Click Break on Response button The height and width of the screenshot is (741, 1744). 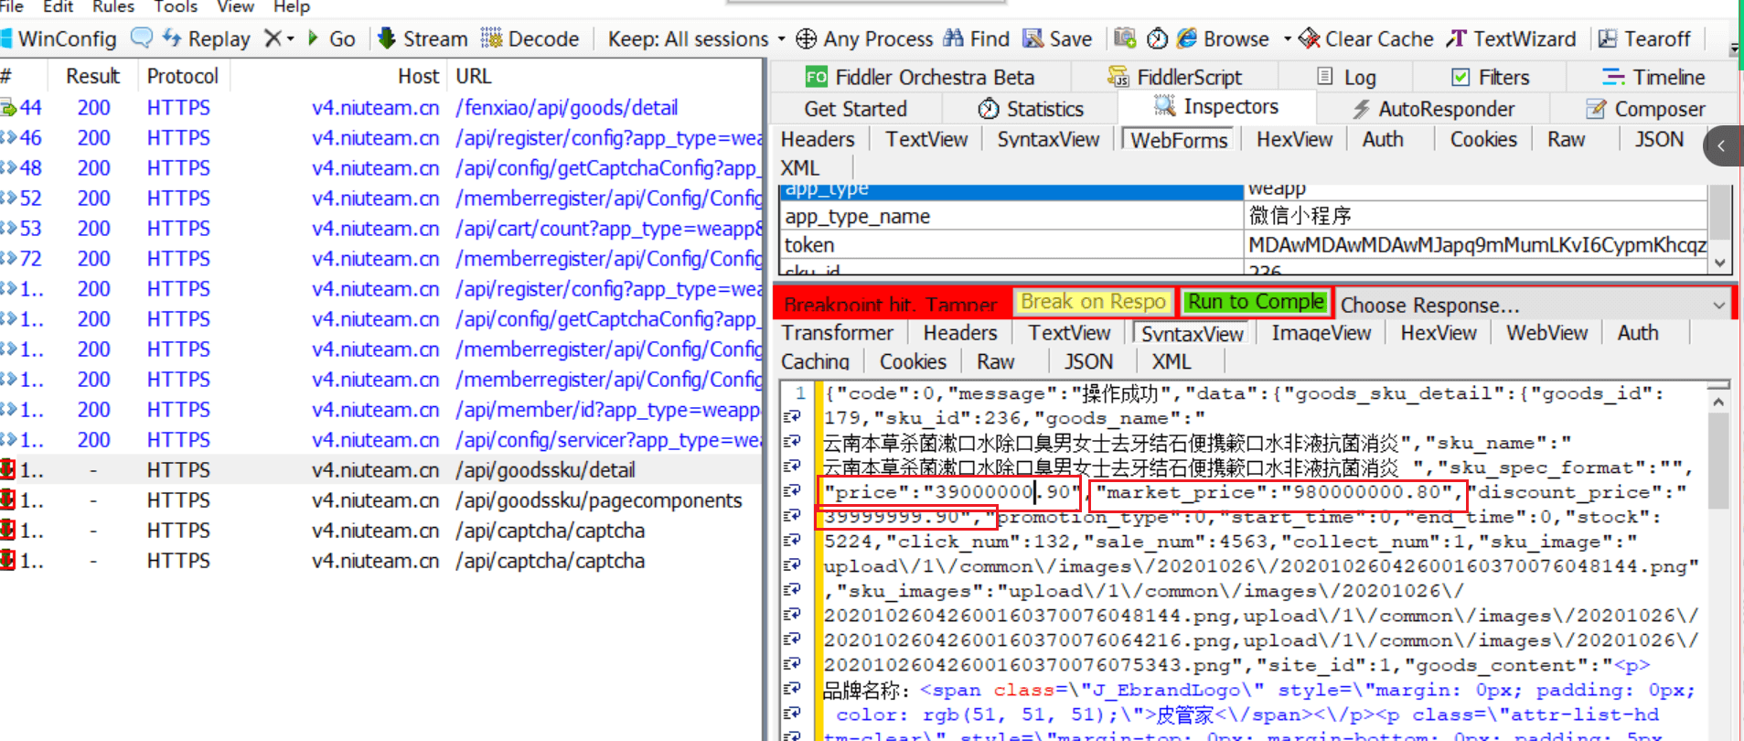[x=1093, y=302]
